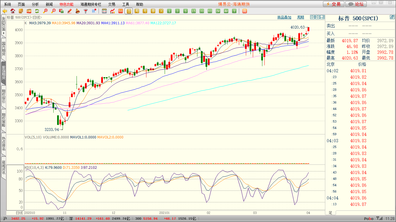Switch to the 新闻资讯 sidebar tab

coord(3,168)
